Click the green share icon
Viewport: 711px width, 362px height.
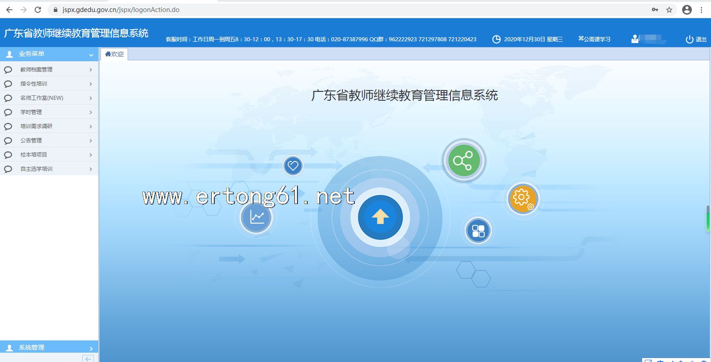click(x=463, y=161)
